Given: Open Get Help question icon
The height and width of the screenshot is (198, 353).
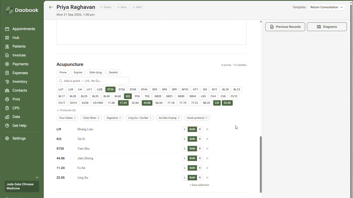Looking at the screenshot, I should [x=7, y=126].
